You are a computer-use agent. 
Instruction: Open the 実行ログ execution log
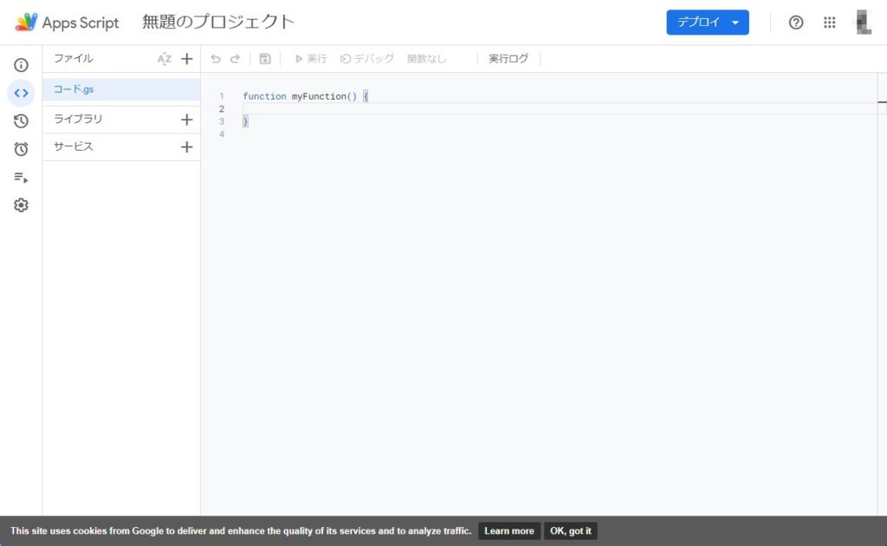(508, 59)
